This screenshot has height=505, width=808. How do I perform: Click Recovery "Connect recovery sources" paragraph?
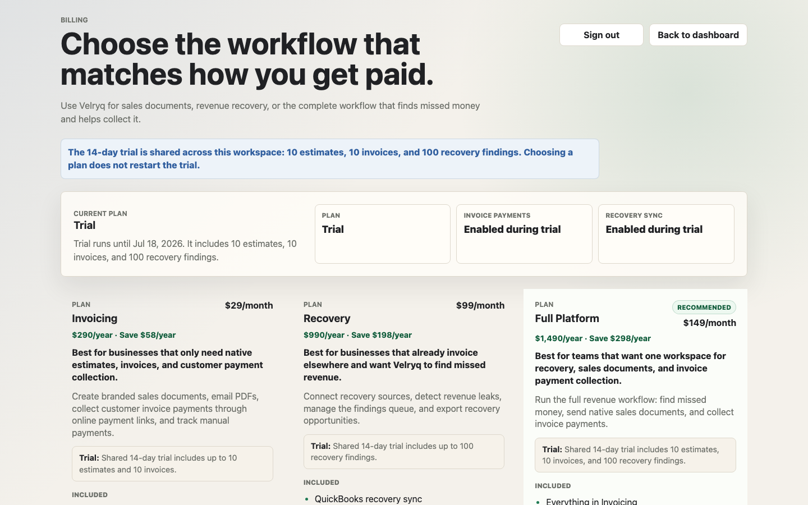coord(402,408)
